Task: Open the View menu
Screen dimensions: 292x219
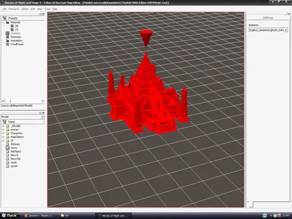Action: pyautogui.click(x=39, y=9)
